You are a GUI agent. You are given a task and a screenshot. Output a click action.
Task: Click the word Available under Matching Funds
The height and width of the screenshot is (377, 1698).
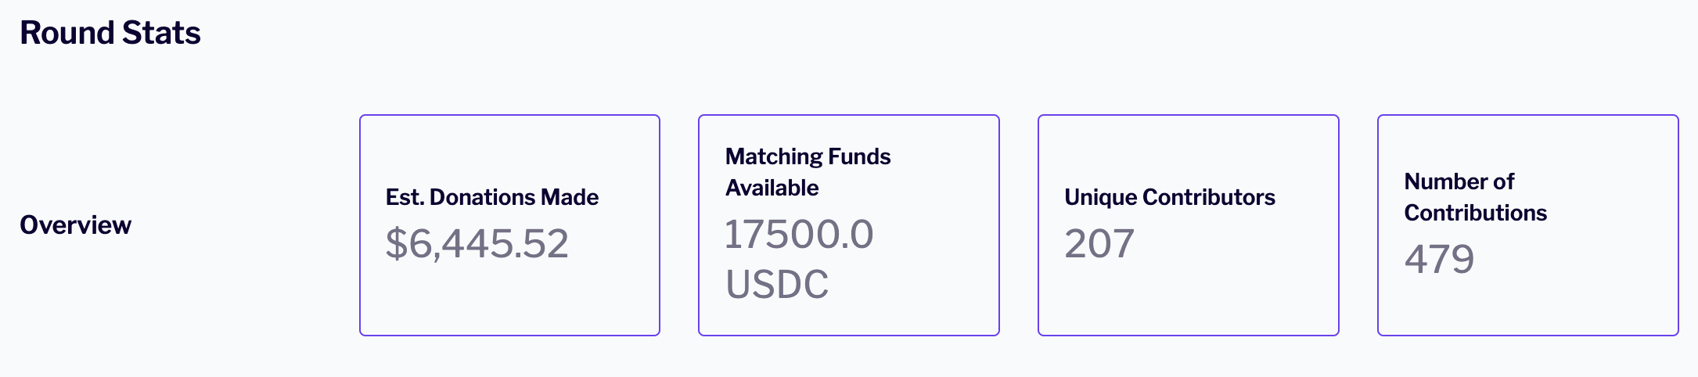772,188
